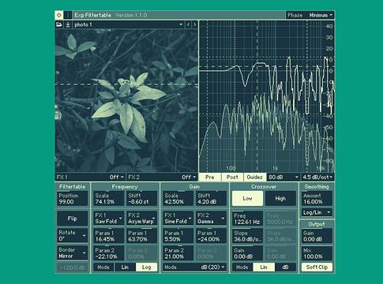Click Frequency Param 2 -22.10% field

108,253
